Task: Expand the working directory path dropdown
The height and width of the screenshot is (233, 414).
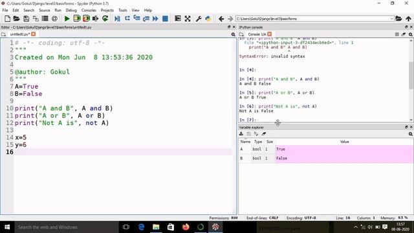Action: point(391,19)
